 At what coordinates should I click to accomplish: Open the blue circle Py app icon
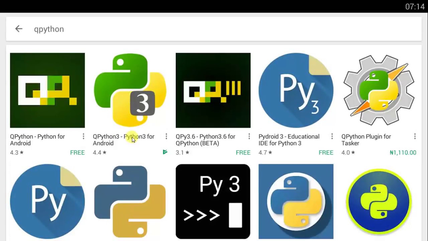pyautogui.click(x=47, y=202)
